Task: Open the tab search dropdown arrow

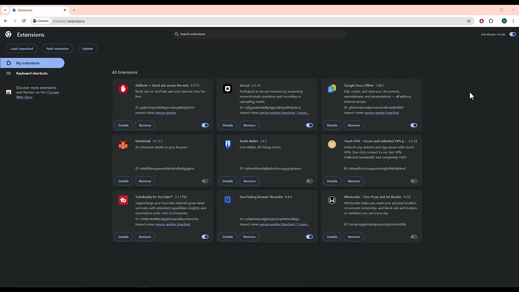Action: [x=5, y=10]
